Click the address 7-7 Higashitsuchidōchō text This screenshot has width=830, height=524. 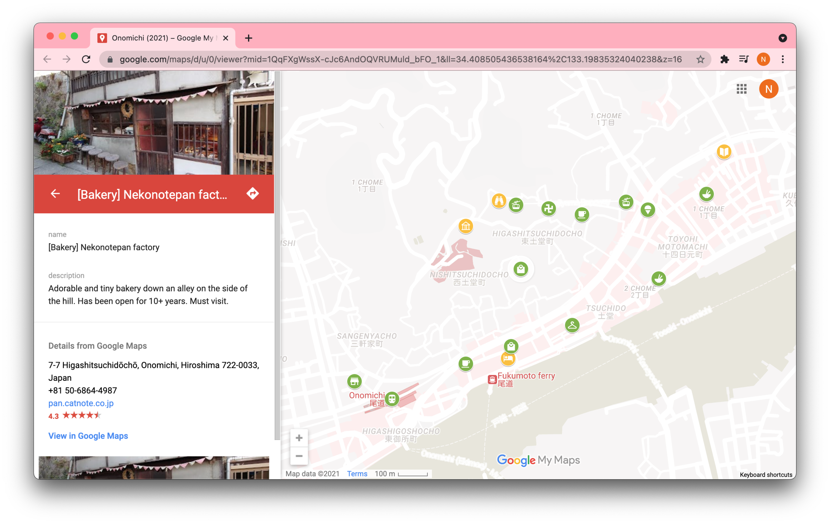tap(154, 371)
